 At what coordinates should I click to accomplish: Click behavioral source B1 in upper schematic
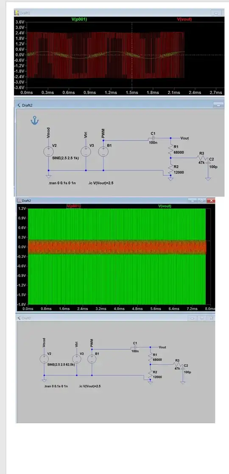pyautogui.click(x=103, y=152)
